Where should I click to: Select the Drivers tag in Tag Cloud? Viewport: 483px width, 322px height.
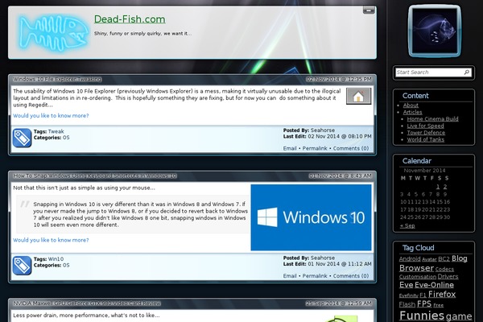point(448,276)
